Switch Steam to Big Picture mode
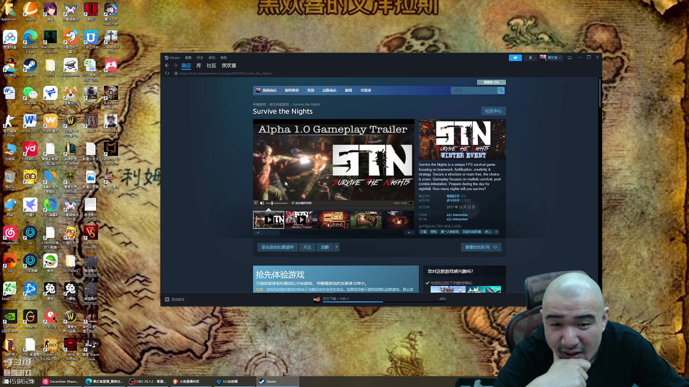 [x=570, y=58]
